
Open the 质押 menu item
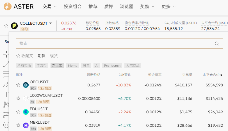click(109, 6)
